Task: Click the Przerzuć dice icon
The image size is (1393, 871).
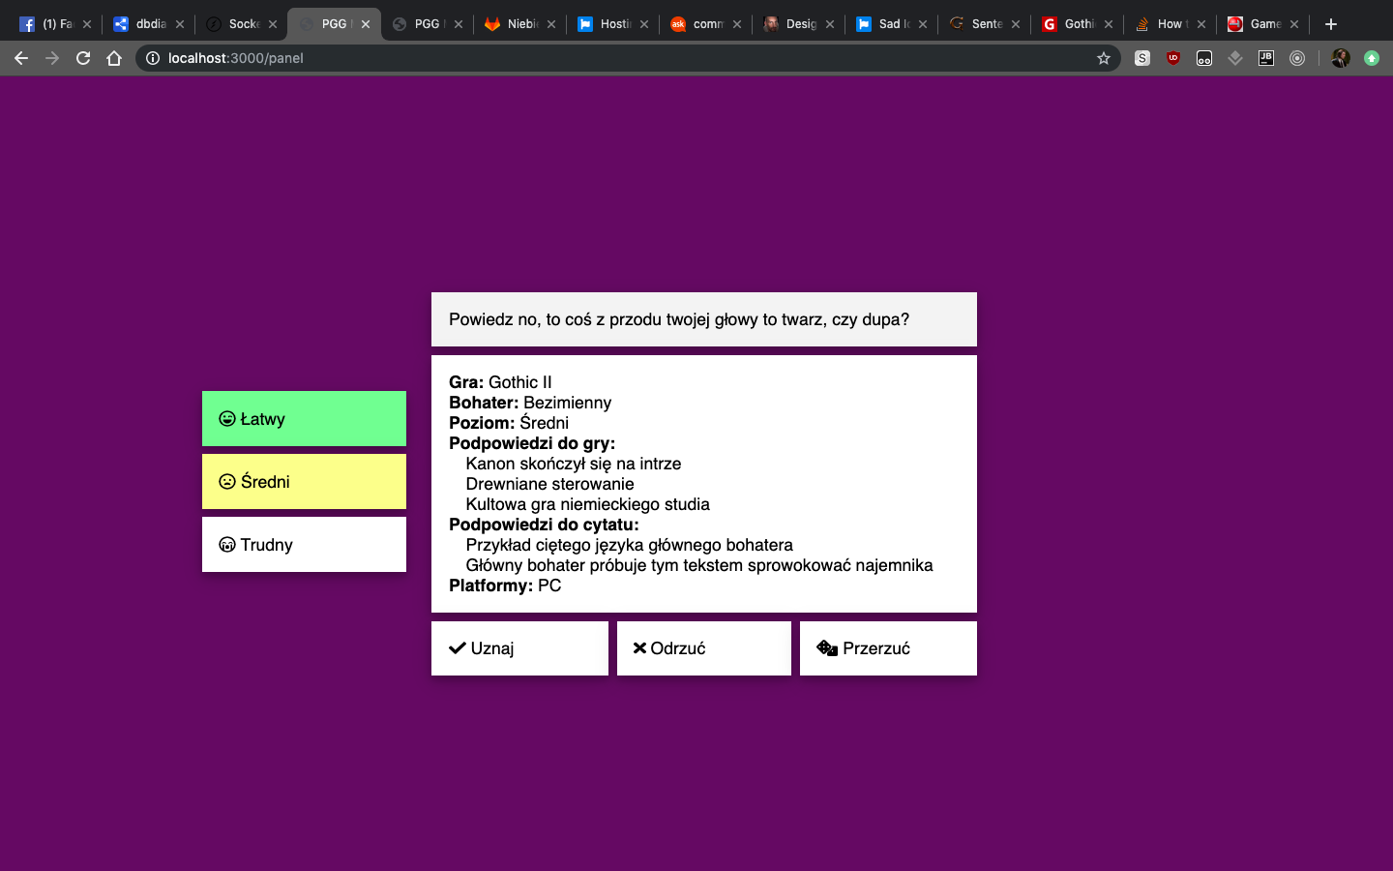Action: [x=827, y=648]
